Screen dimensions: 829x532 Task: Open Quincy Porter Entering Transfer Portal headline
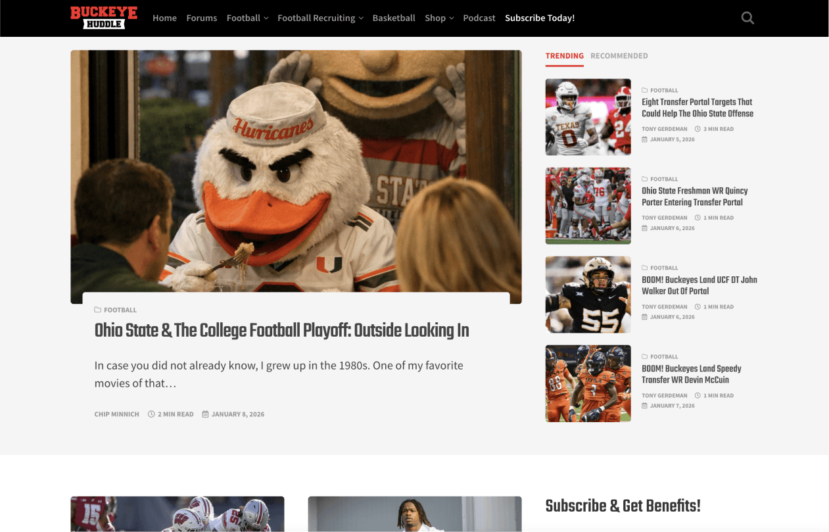point(695,197)
